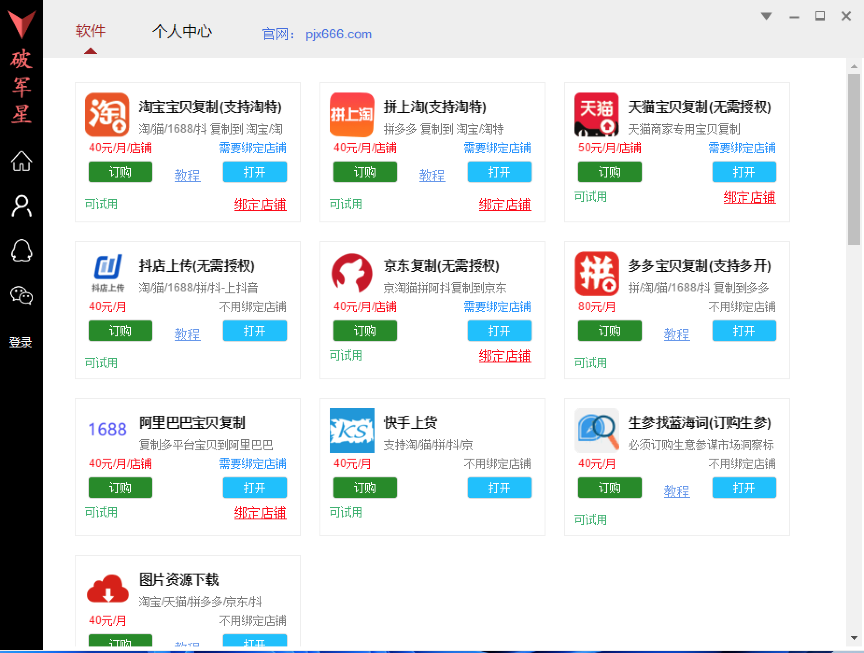
Task: Open the title bar dropdown triangle menu
Action: (x=766, y=16)
